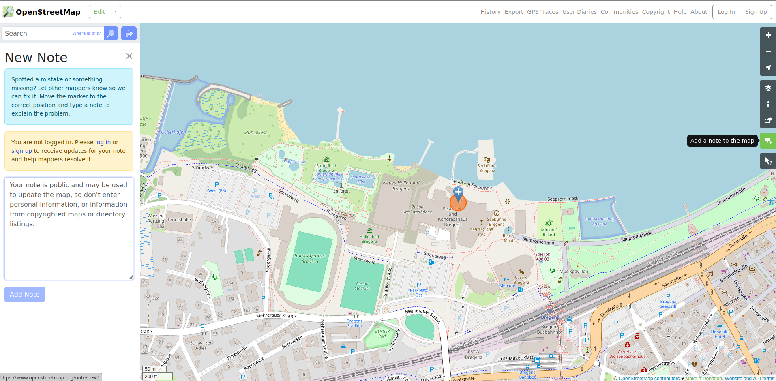This screenshot has width=776, height=381.
Task: Open the share map panel
Action: point(768,120)
